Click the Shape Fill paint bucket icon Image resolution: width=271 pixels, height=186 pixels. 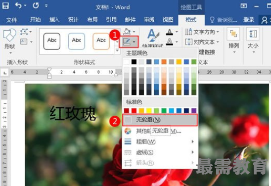tap(127, 32)
